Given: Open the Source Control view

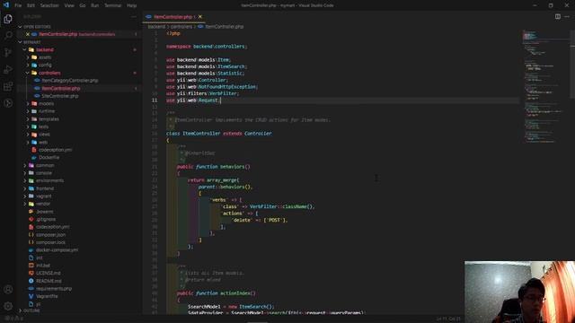Looking at the screenshot, I should pos(8,52).
